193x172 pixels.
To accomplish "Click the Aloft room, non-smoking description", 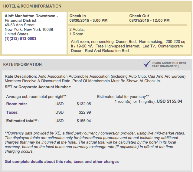I will coord(128,46).
